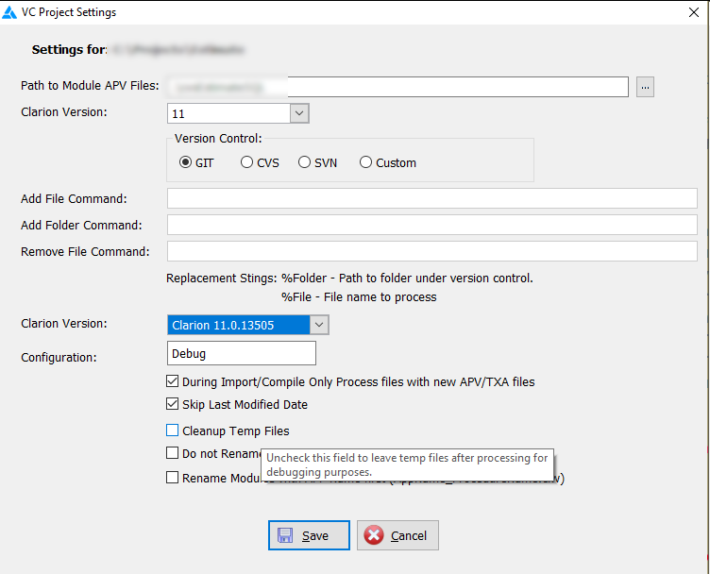Screen dimensions: 710x574
Task: Enable Cleanup Temp Files checkbox
Action: pyautogui.click(x=173, y=430)
